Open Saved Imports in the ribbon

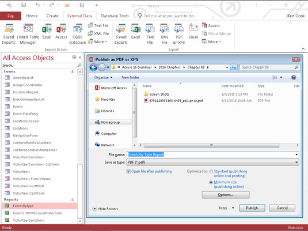(x=9, y=34)
